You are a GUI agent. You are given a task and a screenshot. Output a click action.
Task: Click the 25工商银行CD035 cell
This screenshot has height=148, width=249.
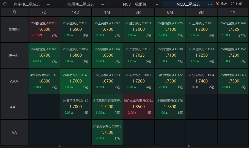[201, 29]
